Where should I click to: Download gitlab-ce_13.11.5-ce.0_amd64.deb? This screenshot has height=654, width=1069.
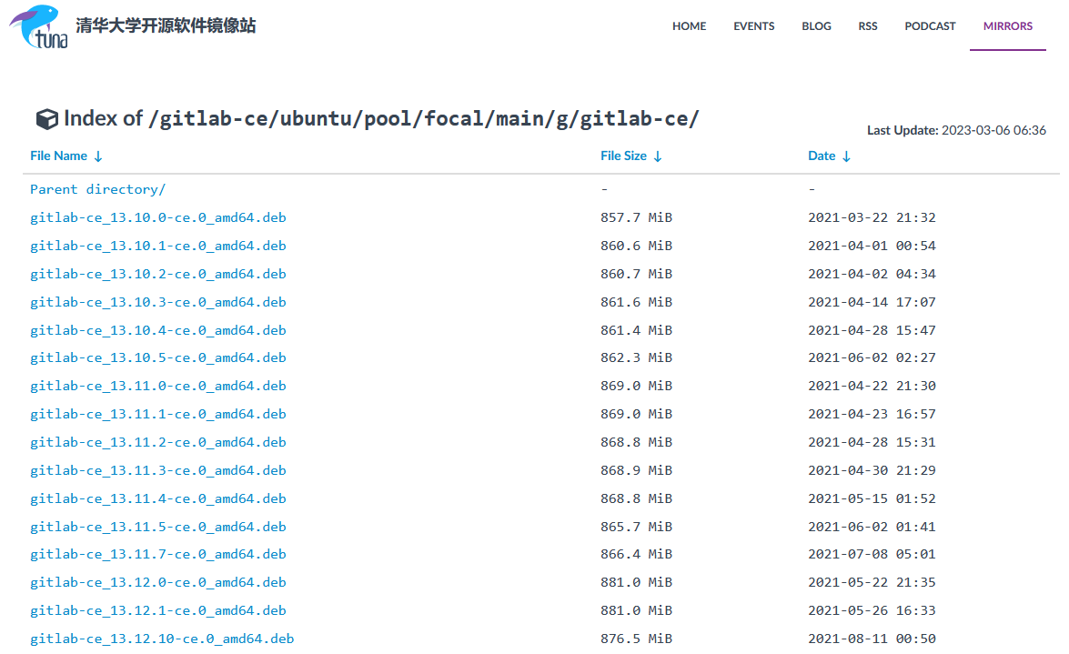(158, 527)
